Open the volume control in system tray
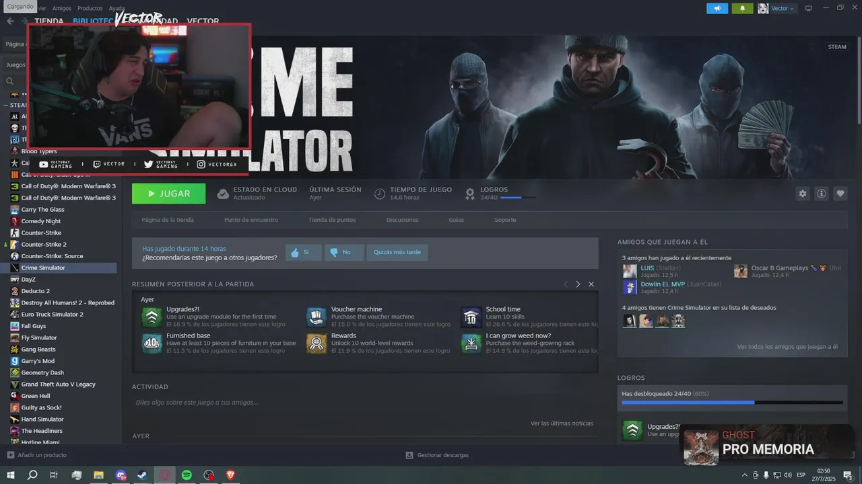Image resolution: width=862 pixels, height=484 pixels. pyautogui.click(x=789, y=475)
